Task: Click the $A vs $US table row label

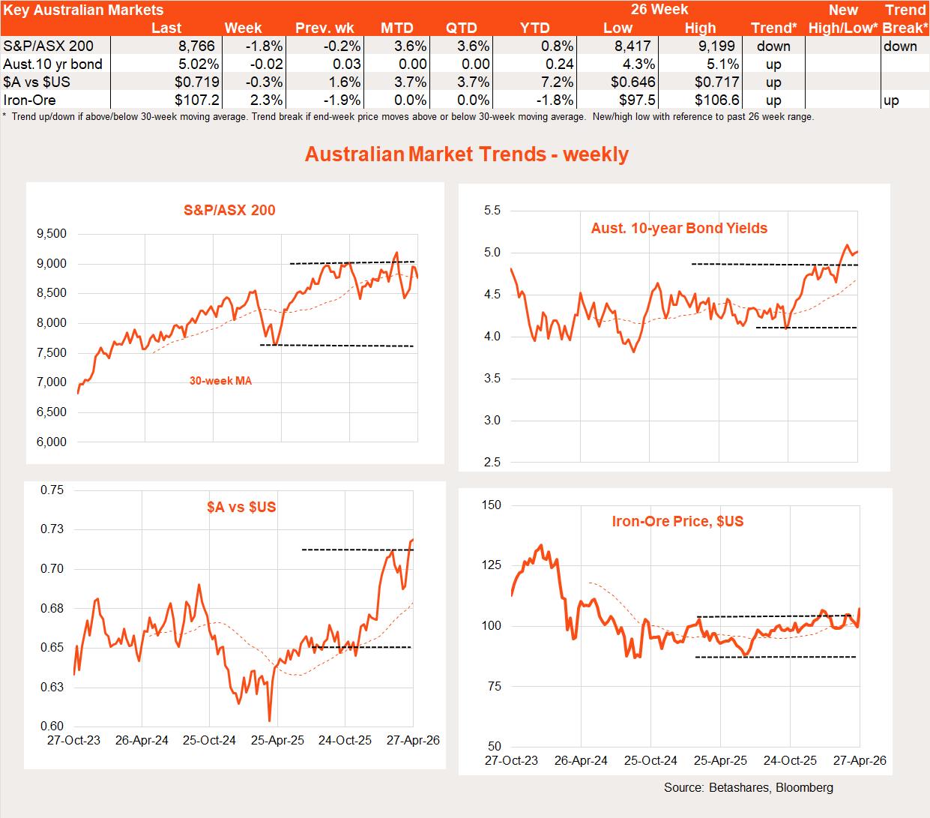Action: coord(37,82)
